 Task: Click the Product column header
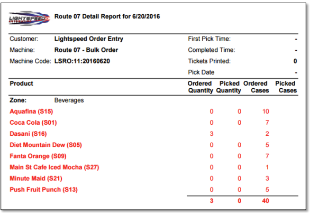pos(21,84)
